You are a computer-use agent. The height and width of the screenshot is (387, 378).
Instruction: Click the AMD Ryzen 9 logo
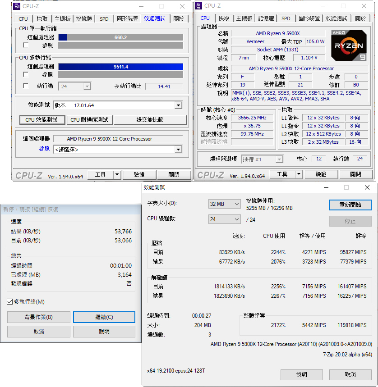(349, 46)
